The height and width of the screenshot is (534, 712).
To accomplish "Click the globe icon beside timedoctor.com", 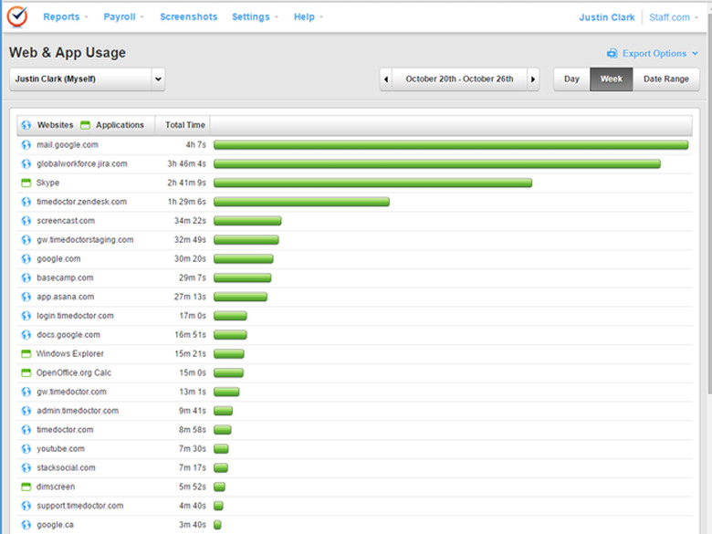I will [x=26, y=430].
